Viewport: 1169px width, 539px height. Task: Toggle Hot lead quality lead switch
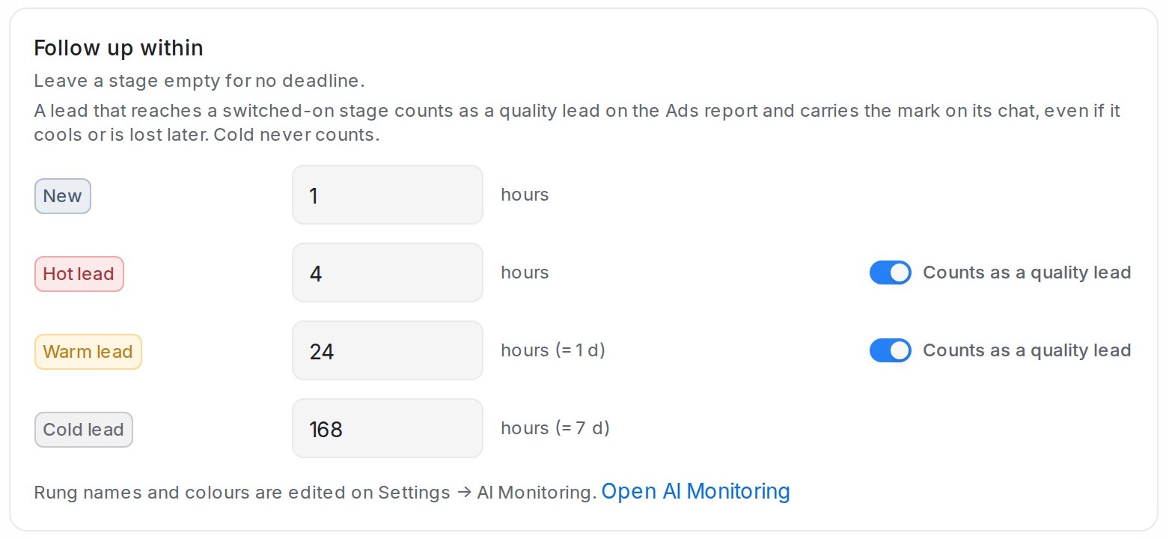890,272
